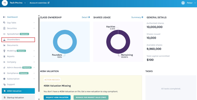Click the Cap Table pie icon
The image size is (197, 100).
coord(4,23)
